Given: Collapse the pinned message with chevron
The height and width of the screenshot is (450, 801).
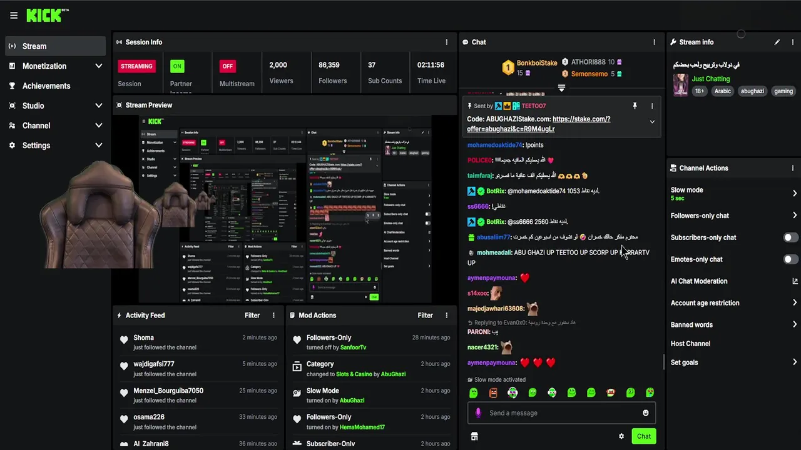Looking at the screenshot, I should tap(652, 122).
